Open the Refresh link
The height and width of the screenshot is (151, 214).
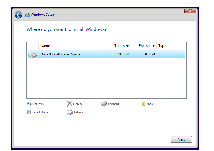point(38,104)
